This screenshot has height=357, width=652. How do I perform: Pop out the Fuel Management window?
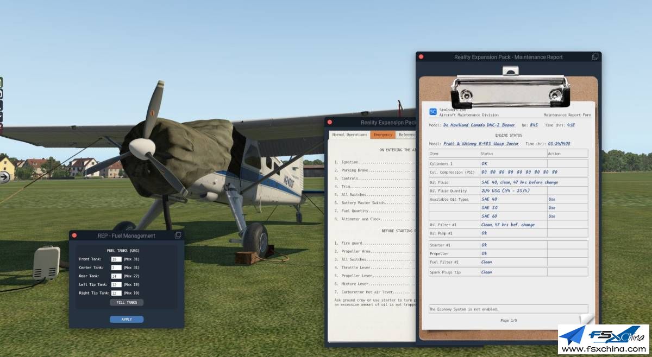pyautogui.click(x=178, y=235)
